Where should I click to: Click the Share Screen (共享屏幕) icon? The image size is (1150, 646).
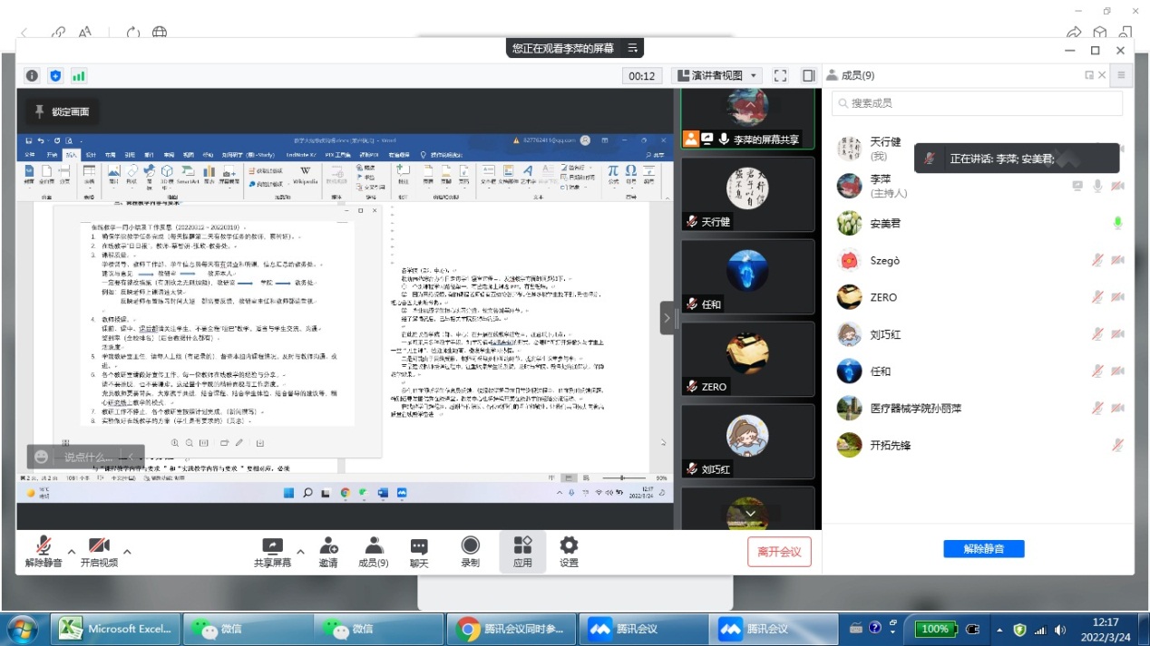pyautogui.click(x=272, y=546)
